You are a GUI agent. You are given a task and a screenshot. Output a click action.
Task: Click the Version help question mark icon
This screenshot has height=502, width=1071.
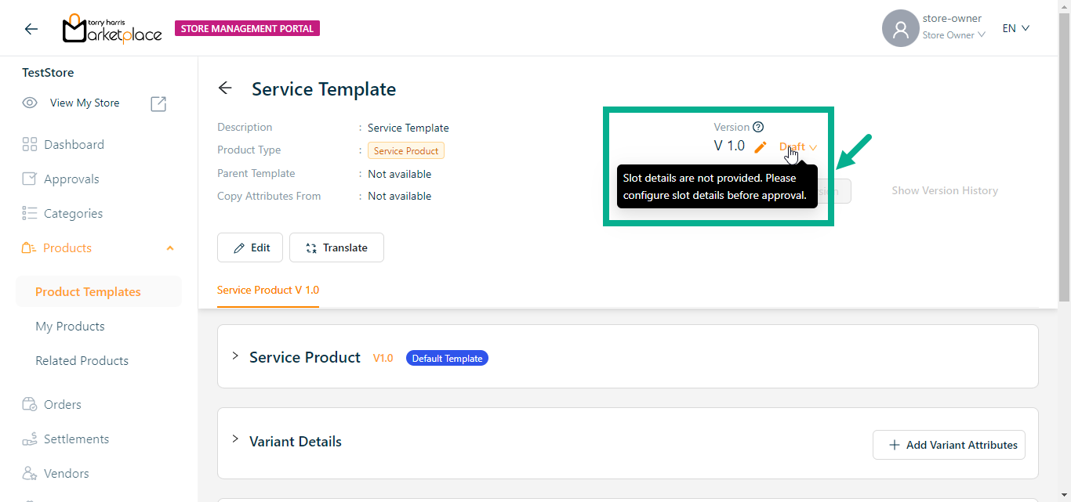click(758, 127)
